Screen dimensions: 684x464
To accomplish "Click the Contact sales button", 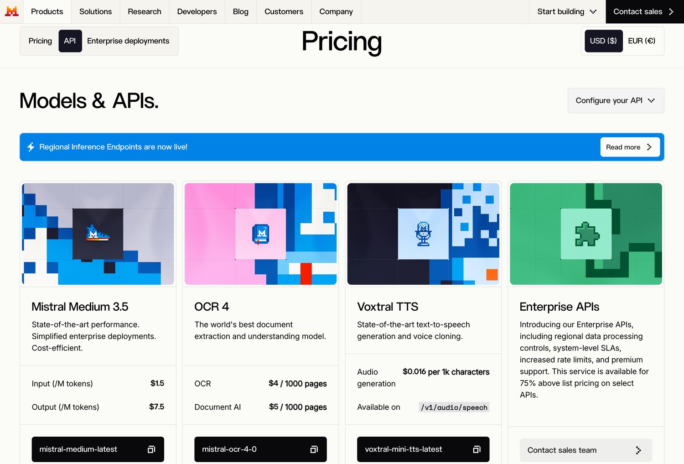I will 645,12.
